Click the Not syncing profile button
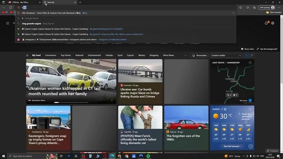The height and width of the screenshot is (159, 283). [267, 8]
